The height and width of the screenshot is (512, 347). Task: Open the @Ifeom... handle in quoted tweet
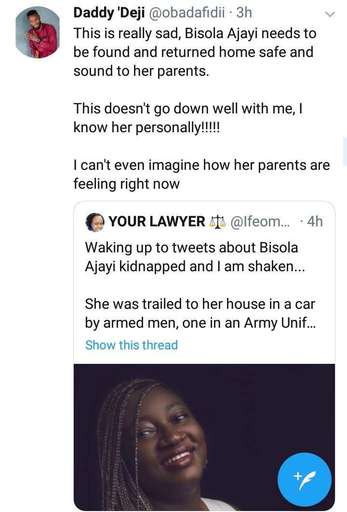[x=260, y=221]
